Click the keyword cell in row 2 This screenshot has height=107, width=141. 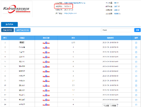click(22, 47)
